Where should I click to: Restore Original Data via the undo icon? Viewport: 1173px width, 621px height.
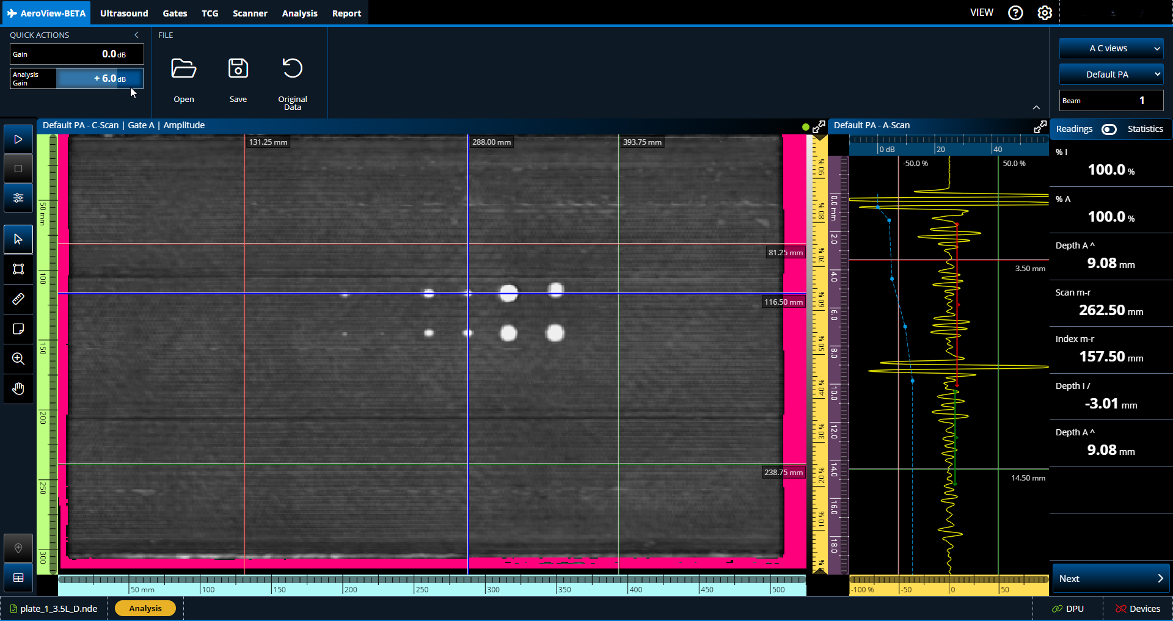click(x=292, y=68)
